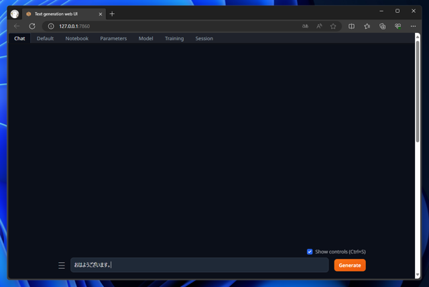
Task: Click the page vertical scrollbar thumb
Action: point(418,91)
